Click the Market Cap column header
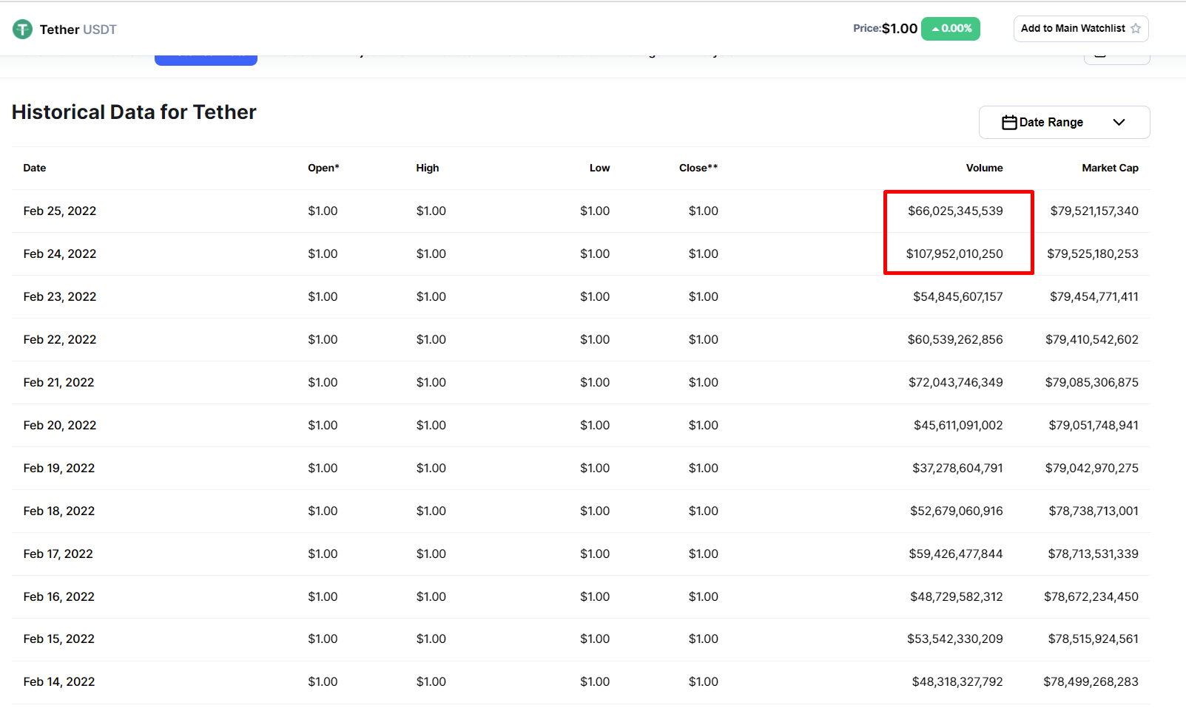The image size is (1186, 708). click(x=1110, y=168)
